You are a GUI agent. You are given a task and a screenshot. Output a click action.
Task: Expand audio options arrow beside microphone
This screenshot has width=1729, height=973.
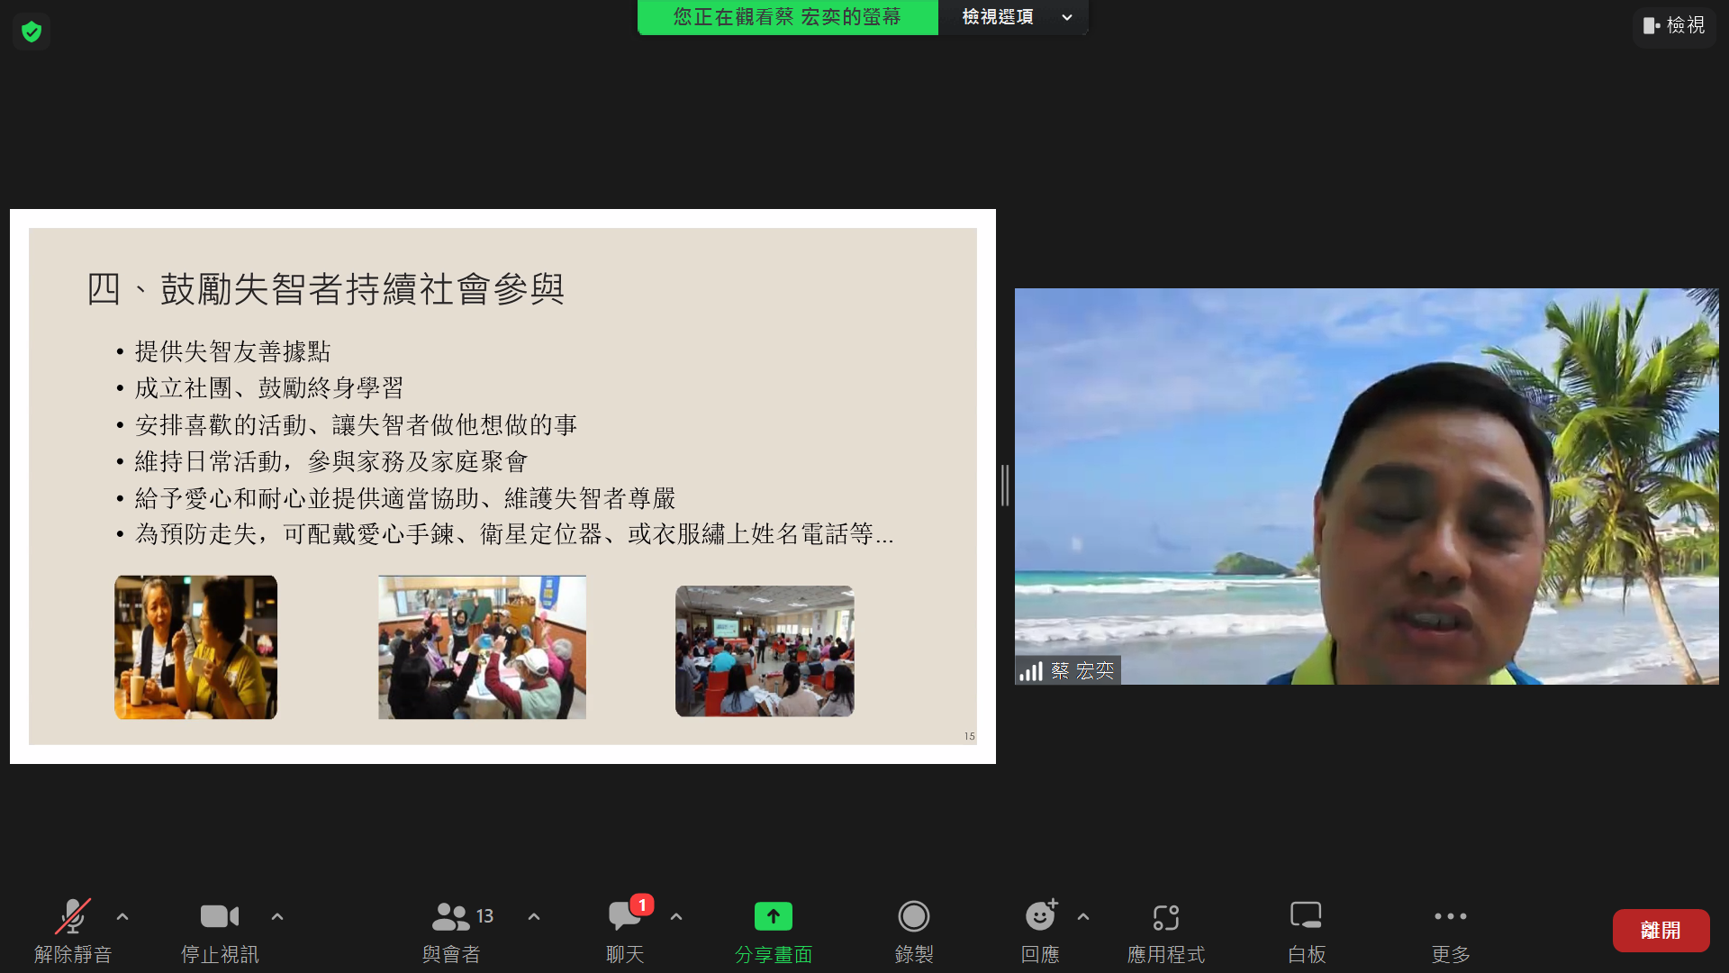(122, 916)
